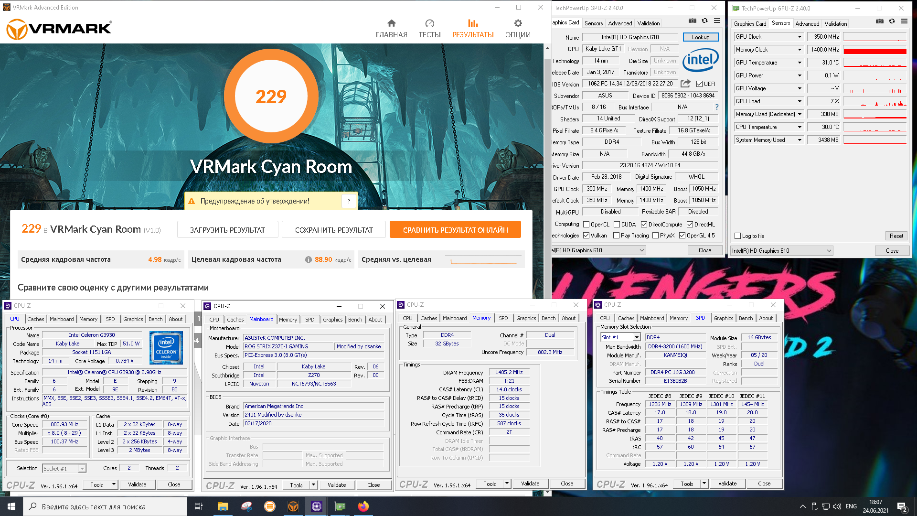Screen dimensions: 917x516
Task: Click СРАВНИТЬ РЕЗУЛЬТАТ ОНЛАЙН button
Action: click(455, 230)
